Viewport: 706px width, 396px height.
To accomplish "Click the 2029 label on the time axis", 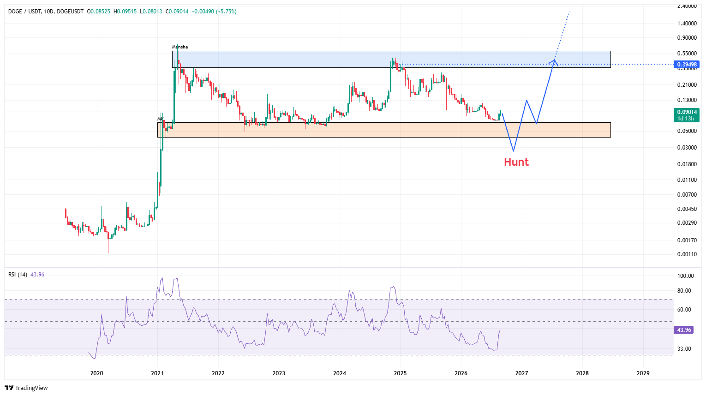I will pyautogui.click(x=643, y=373).
